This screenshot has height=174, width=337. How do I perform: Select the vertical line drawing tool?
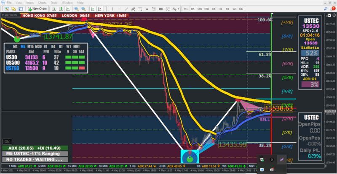pyautogui.click(x=112, y=9)
